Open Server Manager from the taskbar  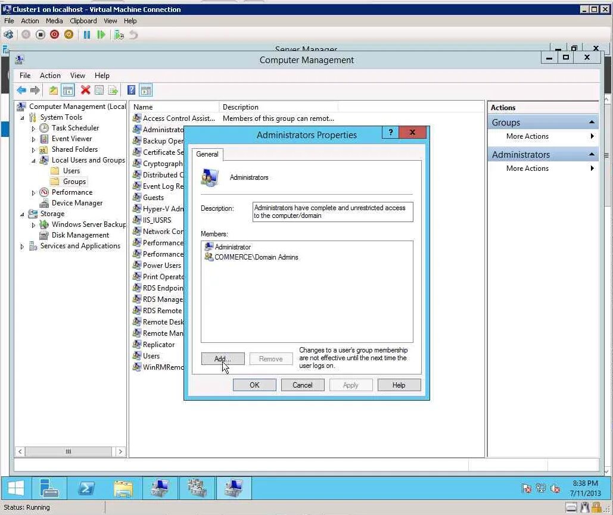pyautogui.click(x=49, y=488)
